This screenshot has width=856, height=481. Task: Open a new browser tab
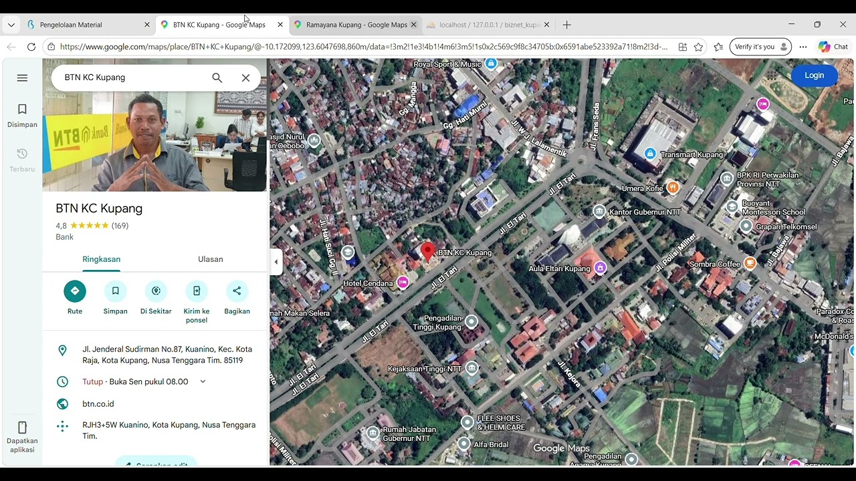tap(566, 25)
